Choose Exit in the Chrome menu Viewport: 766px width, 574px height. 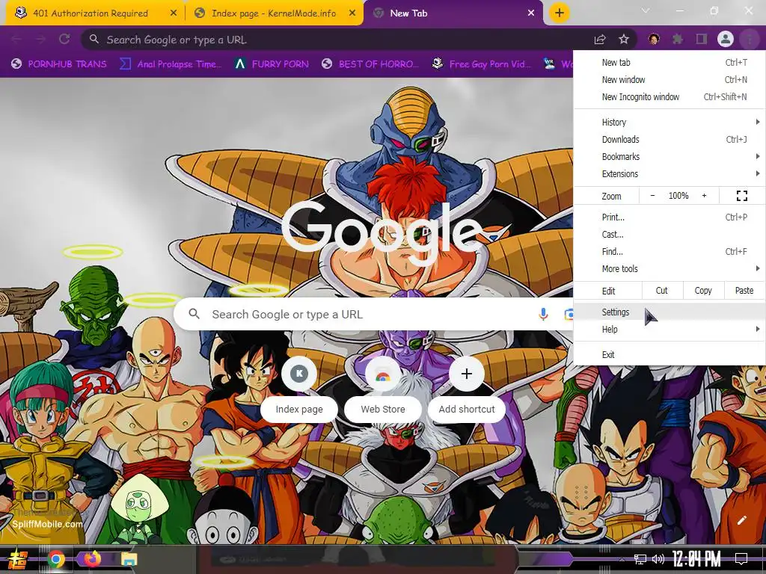670,355
